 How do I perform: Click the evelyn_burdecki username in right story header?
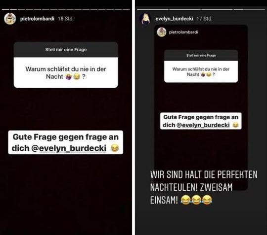[174, 19]
